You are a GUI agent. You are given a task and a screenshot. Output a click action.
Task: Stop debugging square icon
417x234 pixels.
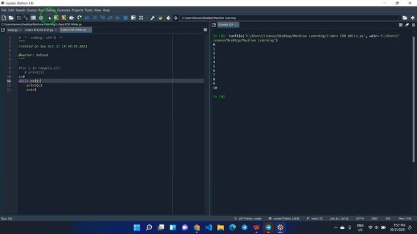point(126,18)
